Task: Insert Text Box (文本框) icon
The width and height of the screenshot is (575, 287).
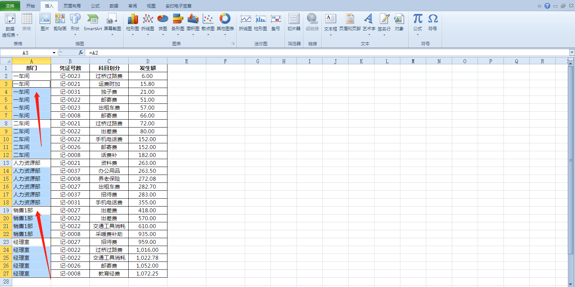Action: click(330, 19)
